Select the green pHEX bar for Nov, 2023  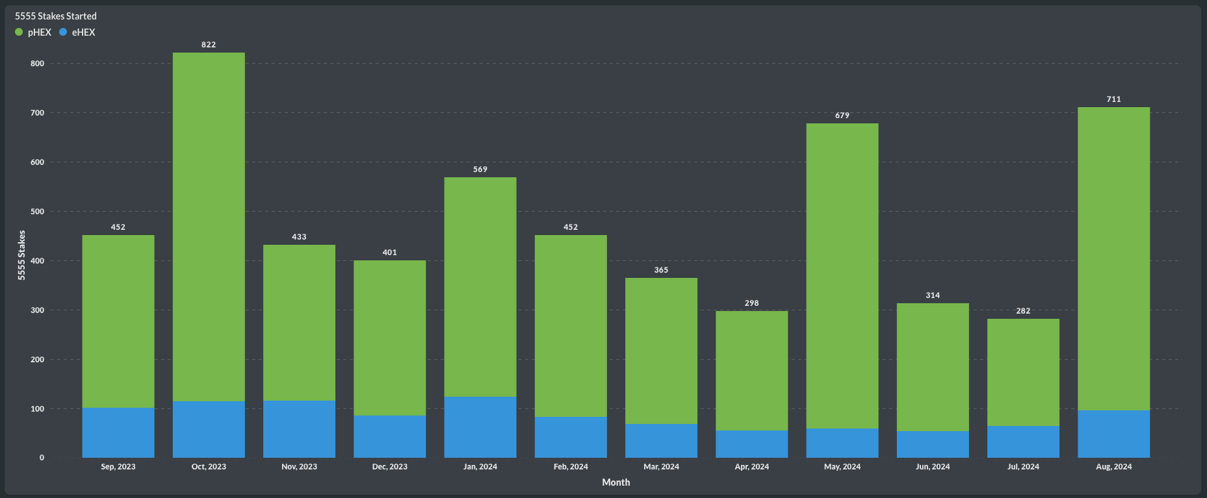299,323
